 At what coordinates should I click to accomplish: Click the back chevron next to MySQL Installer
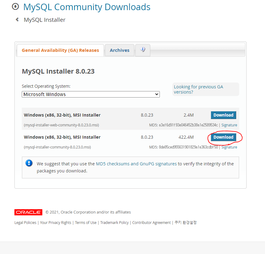coord(17,20)
